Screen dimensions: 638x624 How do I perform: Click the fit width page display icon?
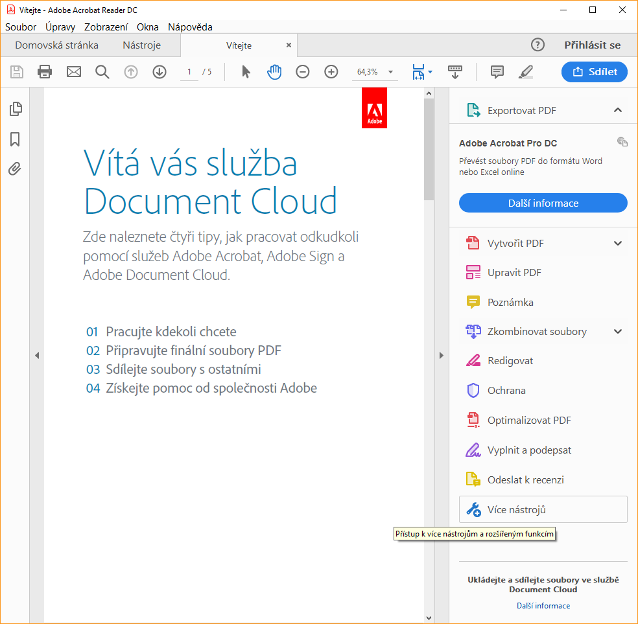coord(418,72)
